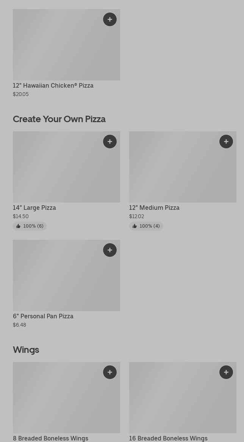244x442 pixels.
Task: Add 12" Hawaiian Chicken Pizza to cart
Action: pyautogui.click(x=110, y=19)
